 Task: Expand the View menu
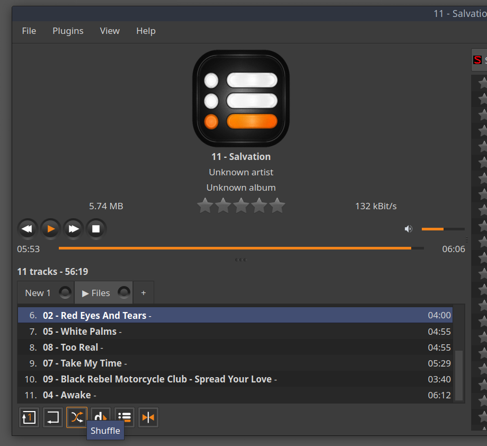pos(110,31)
